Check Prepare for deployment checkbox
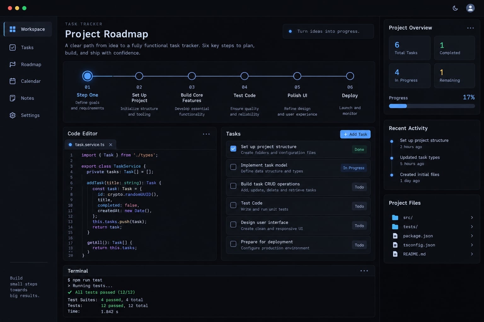 pyautogui.click(x=233, y=244)
